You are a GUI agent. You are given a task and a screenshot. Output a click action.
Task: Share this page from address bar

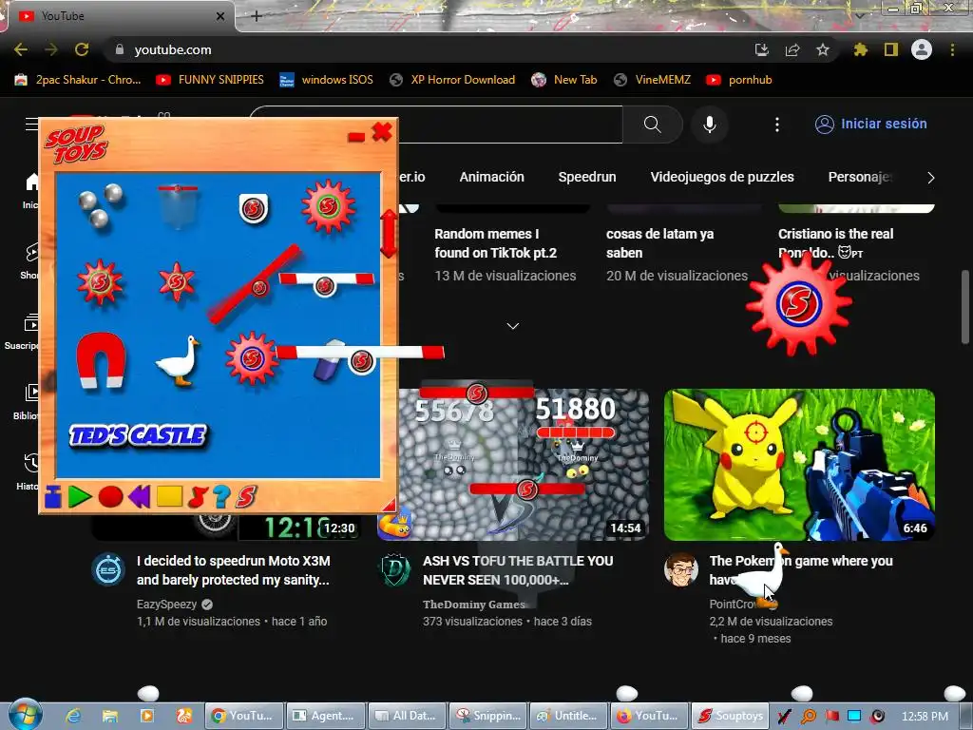point(792,49)
